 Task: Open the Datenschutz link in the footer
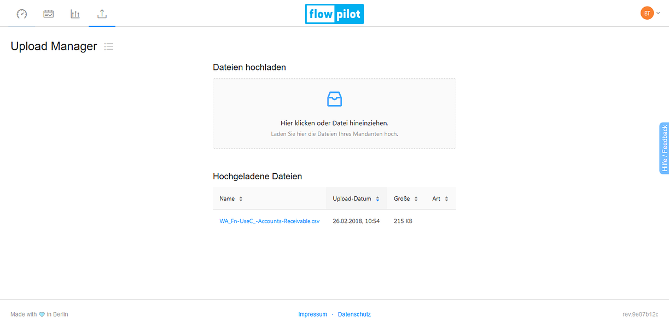(354, 314)
